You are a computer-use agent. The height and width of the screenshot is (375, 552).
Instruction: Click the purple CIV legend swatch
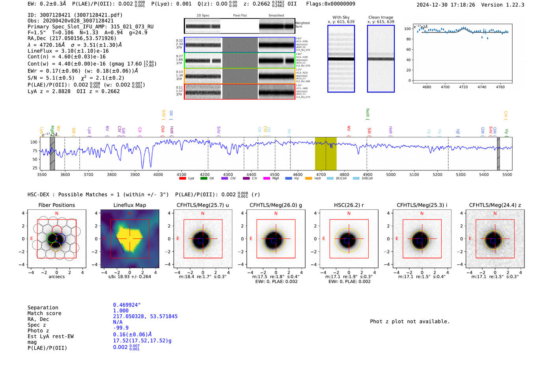(225, 178)
